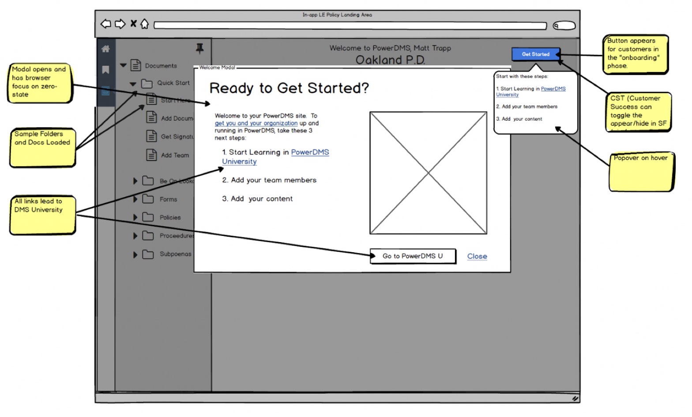Viewport: 692px width, 417px height.
Task: Open the Add Documents document icon
Action: click(151, 118)
